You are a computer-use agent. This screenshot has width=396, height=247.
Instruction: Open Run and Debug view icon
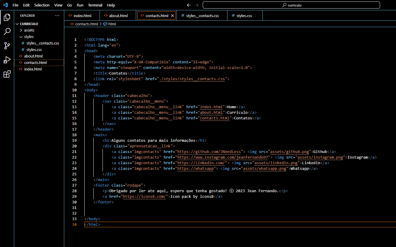[7, 60]
